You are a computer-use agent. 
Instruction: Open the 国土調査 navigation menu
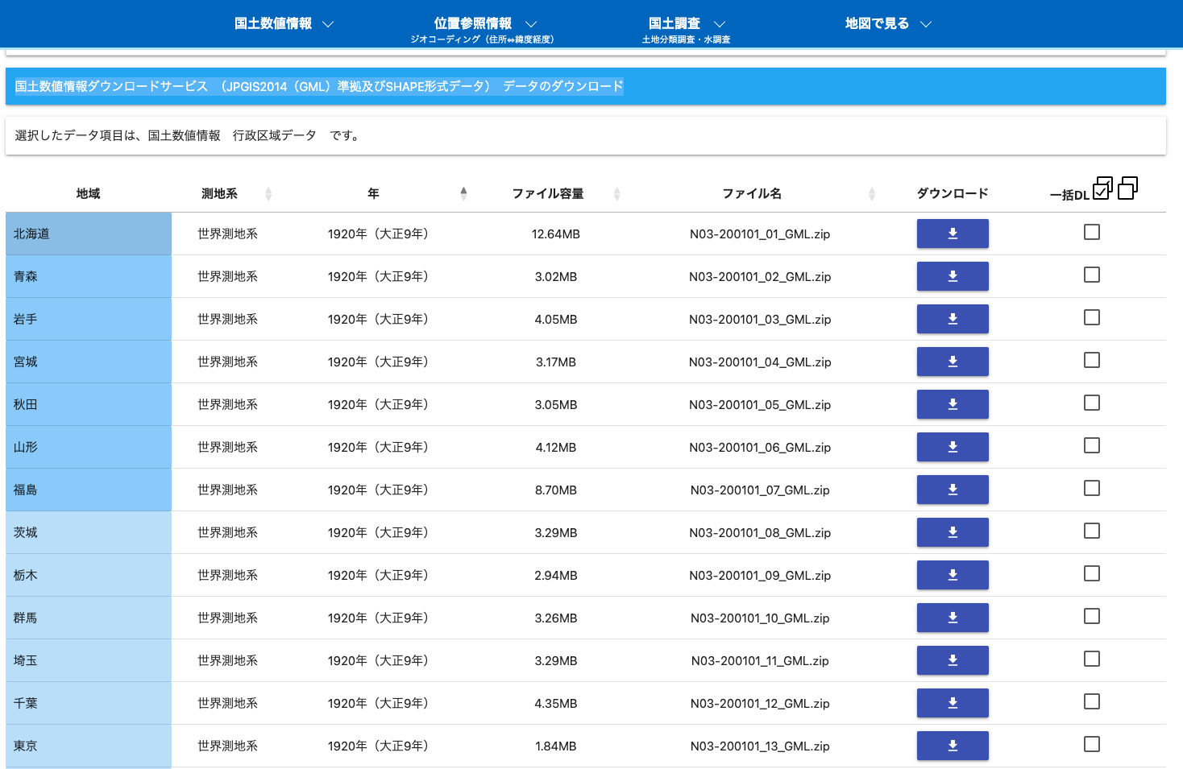687,24
